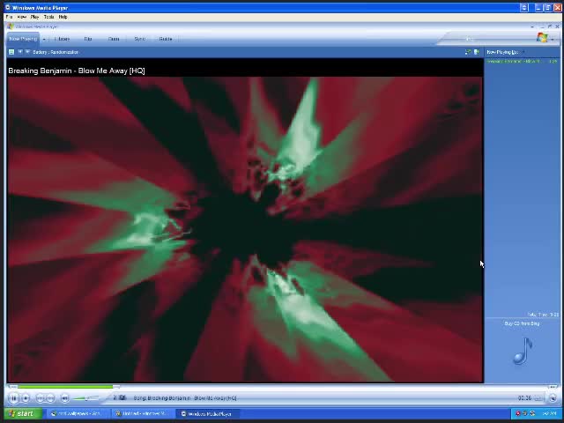This screenshot has height=423, width=564.
Task: Mute the player volume
Action: pyautogui.click(x=64, y=398)
